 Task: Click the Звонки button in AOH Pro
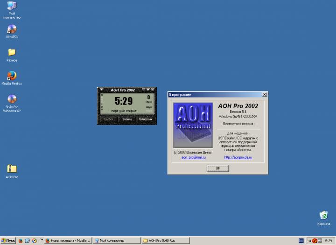(x=127, y=119)
